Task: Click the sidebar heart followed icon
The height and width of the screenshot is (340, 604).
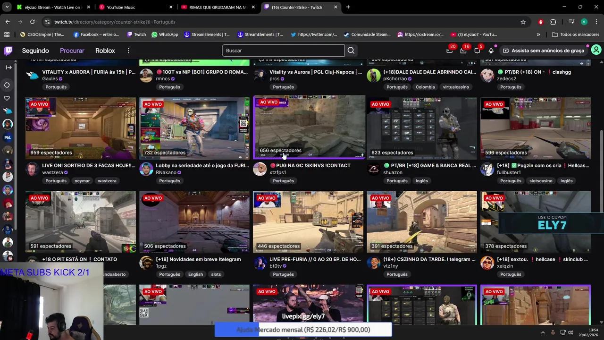Action: click(7, 98)
